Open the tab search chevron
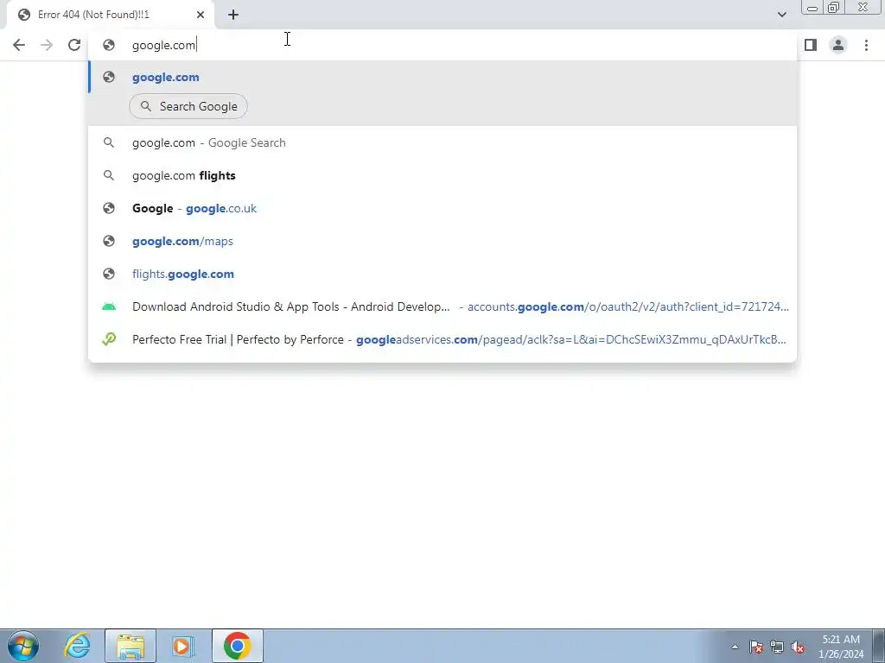The image size is (885, 663). 781,15
